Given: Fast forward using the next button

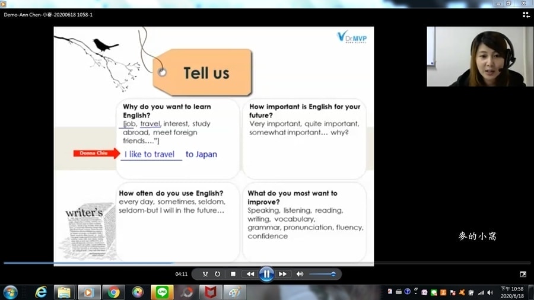Looking at the screenshot, I should [283, 274].
